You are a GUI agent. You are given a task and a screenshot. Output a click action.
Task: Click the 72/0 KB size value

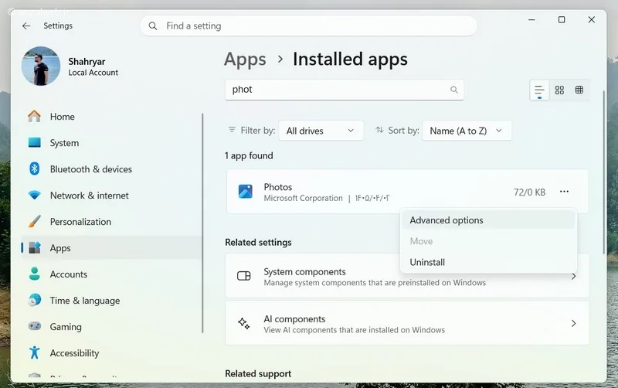529,192
